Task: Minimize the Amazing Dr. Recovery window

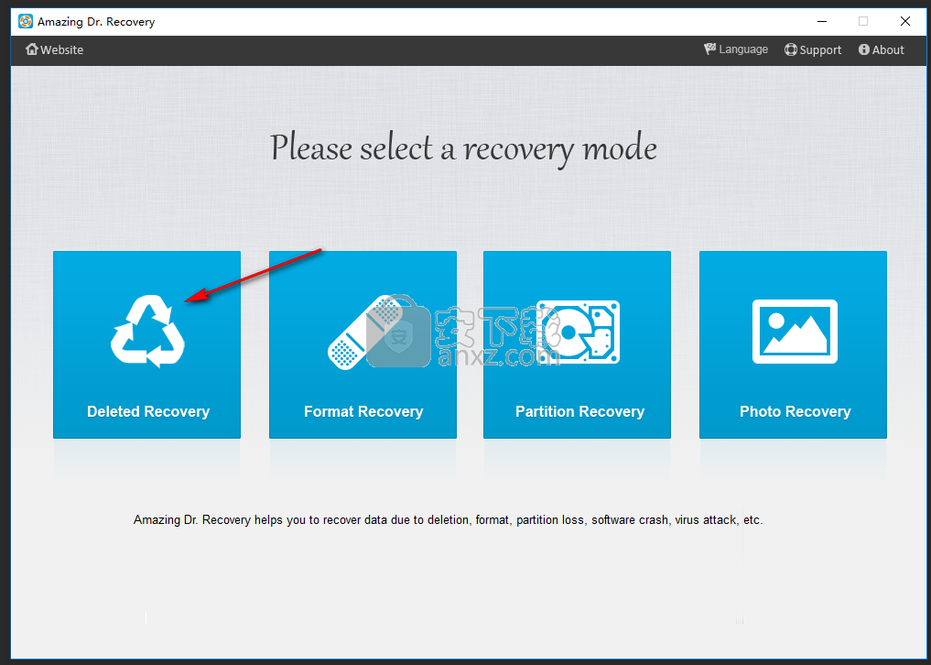Action: pyautogui.click(x=822, y=21)
